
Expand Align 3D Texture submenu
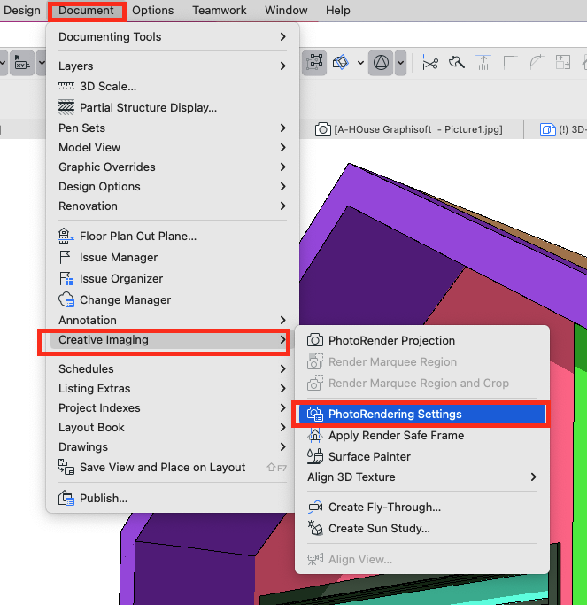click(422, 477)
